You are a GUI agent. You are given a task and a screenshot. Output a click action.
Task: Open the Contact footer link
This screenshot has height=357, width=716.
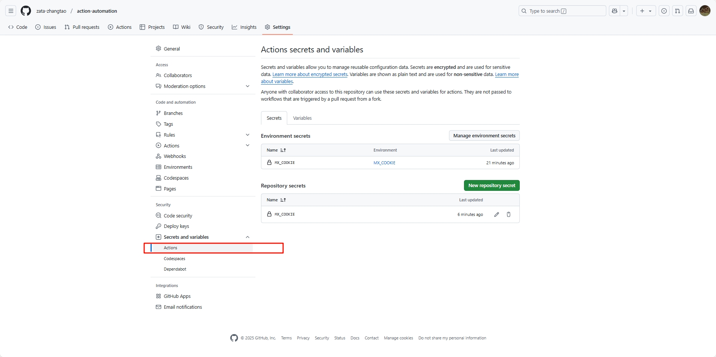[x=371, y=338]
